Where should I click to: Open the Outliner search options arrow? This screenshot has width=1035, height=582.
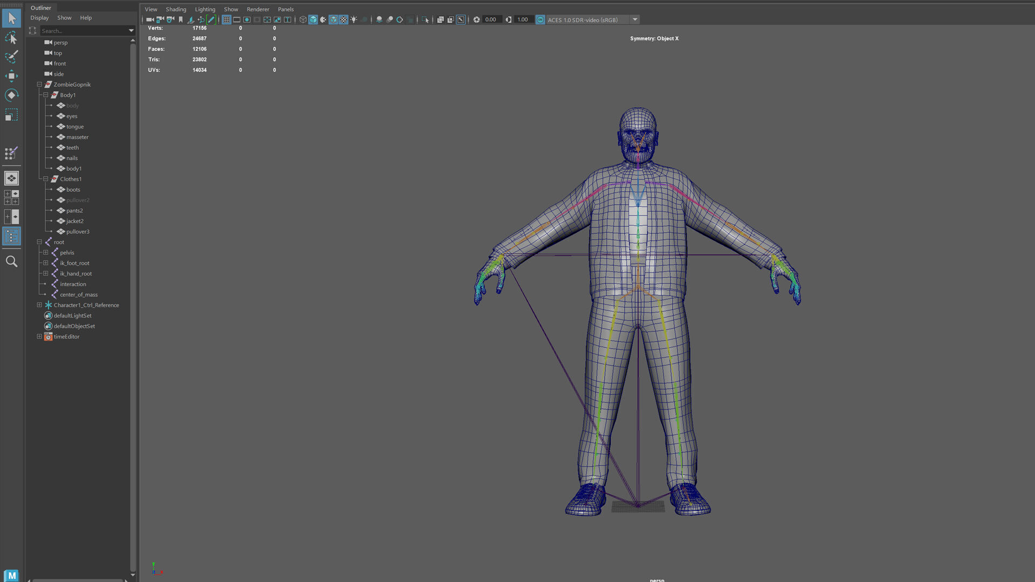(131, 31)
